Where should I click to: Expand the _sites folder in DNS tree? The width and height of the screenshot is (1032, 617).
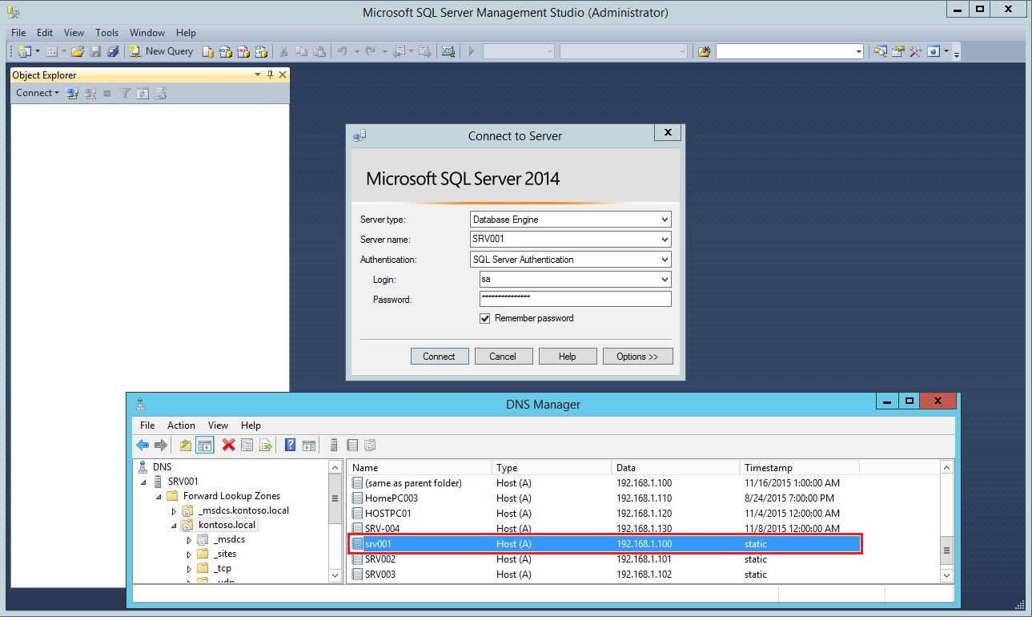189,554
